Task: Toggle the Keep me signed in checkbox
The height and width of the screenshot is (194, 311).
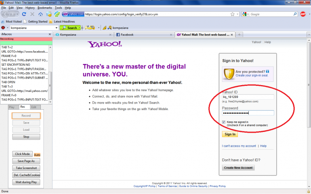Action: [224, 122]
